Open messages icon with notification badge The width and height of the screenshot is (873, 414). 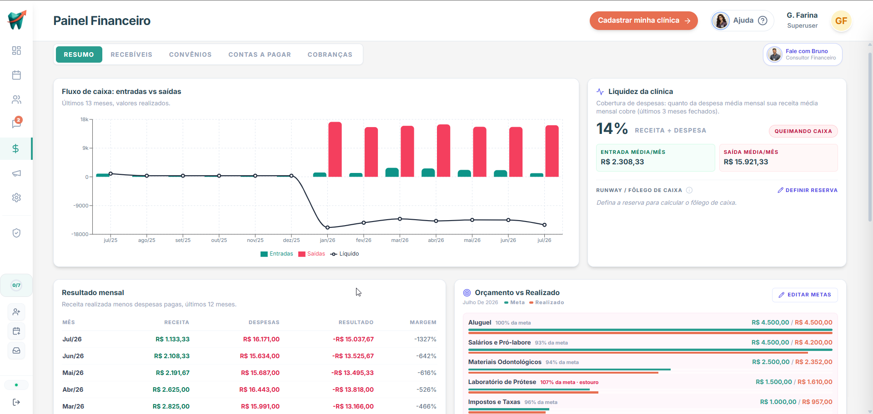(16, 123)
